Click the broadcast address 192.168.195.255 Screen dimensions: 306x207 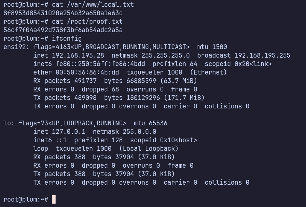262,56
